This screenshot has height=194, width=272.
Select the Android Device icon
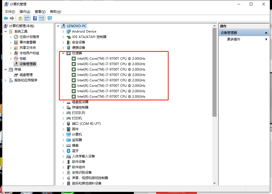69,31
